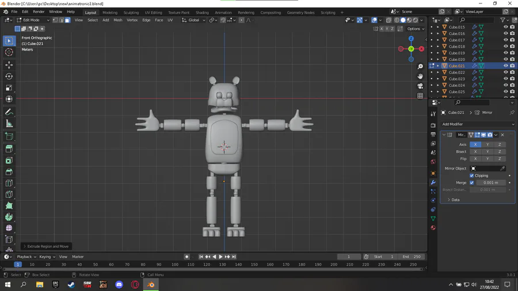Toggle Mirror Axis Y button
The image size is (518, 291).
click(487, 144)
